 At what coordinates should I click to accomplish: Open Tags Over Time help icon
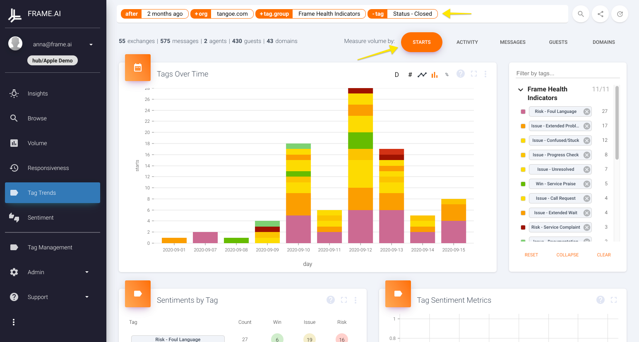point(461,74)
